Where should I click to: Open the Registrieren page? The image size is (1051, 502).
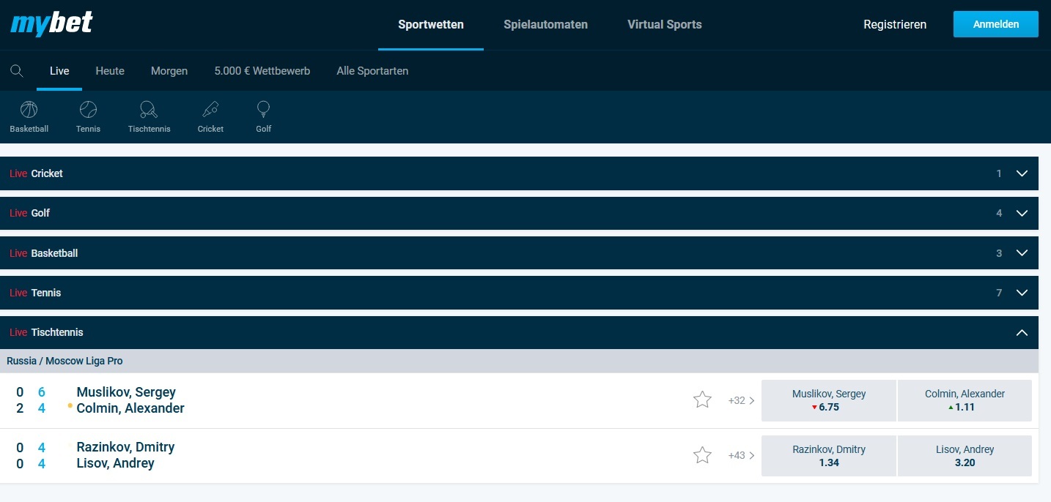point(895,24)
